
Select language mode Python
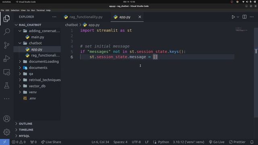click(163, 142)
